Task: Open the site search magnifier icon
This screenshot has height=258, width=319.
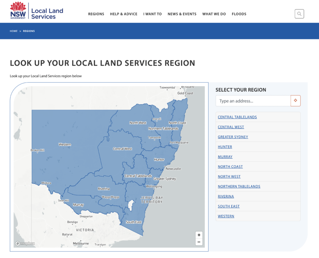Action: tap(299, 14)
